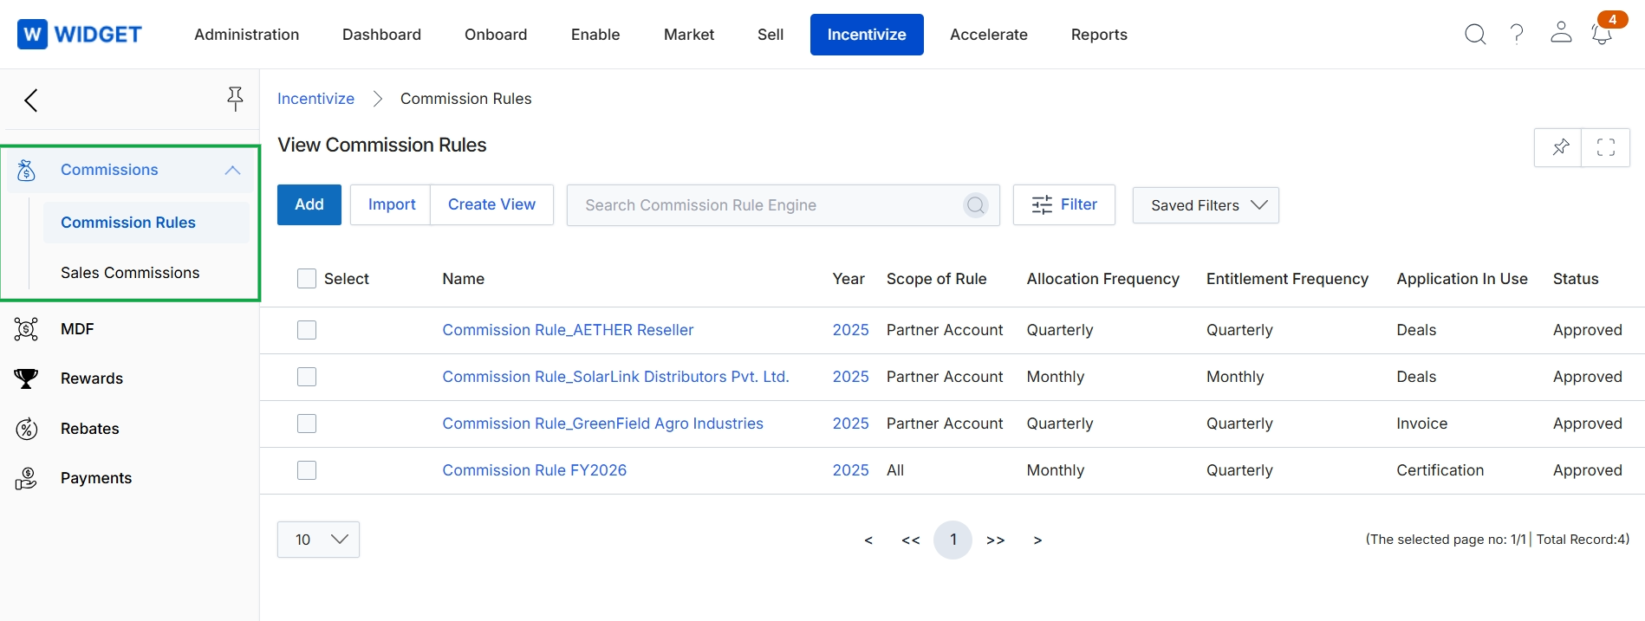Open Commission Rule_AETHER Reseller link
This screenshot has width=1645, height=621.
click(x=568, y=330)
